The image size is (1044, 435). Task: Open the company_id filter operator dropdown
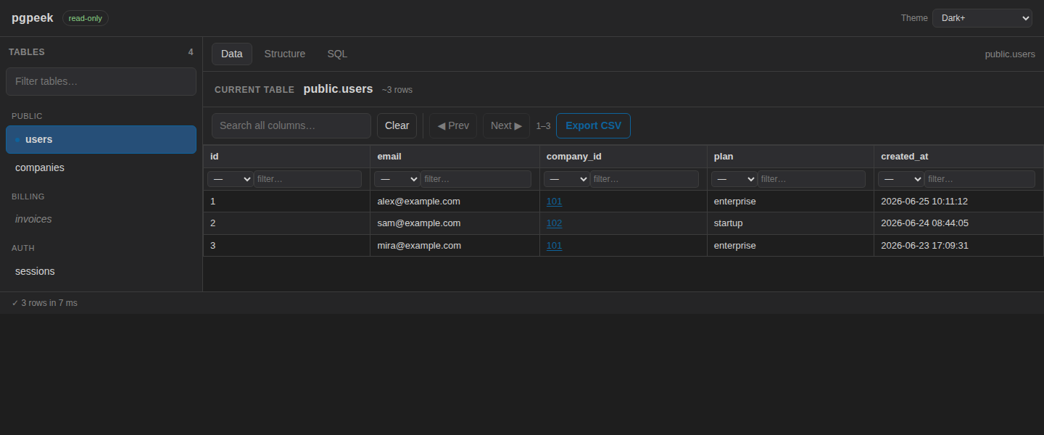point(566,179)
